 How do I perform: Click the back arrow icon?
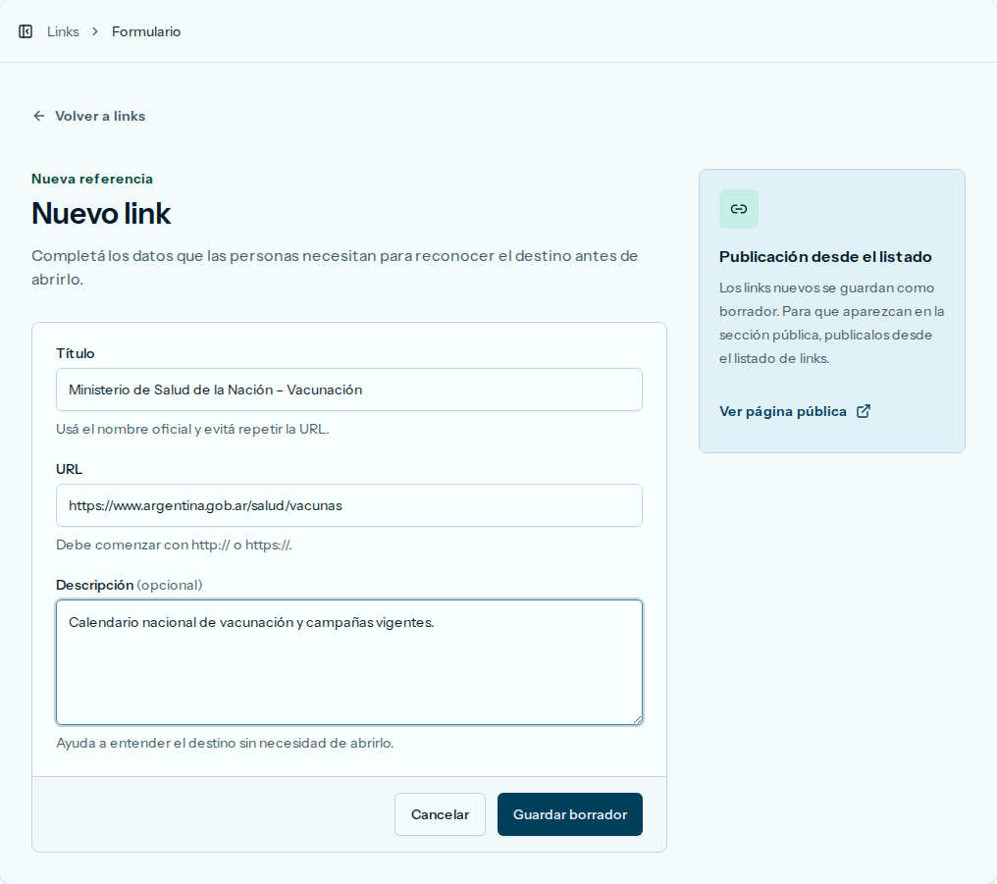tap(39, 116)
